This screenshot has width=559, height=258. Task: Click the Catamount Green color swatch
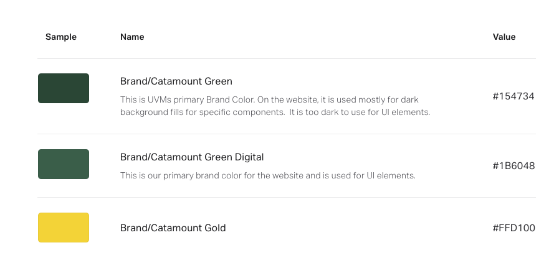[64, 88]
